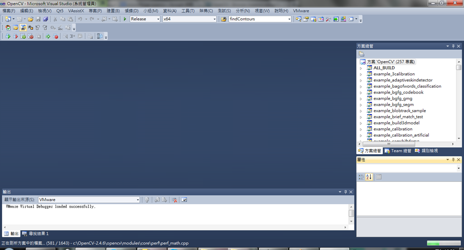The width and height of the screenshot is (464, 250).
Task: Expand the example_3calibration project node
Action: click(361, 74)
